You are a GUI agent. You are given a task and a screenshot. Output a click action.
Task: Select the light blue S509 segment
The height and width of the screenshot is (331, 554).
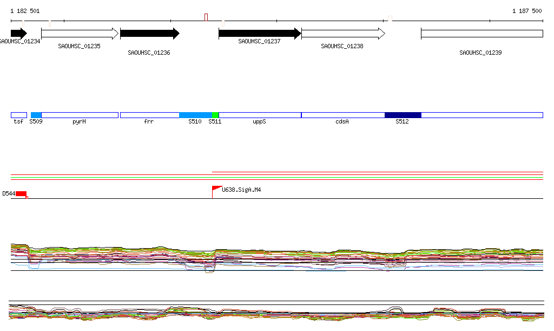[x=36, y=115]
